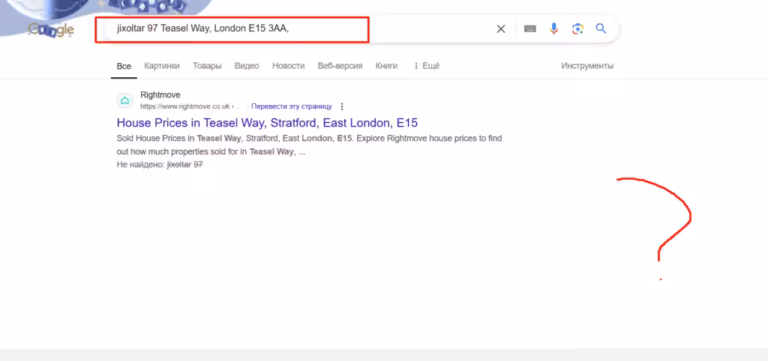Open the Инструменты search tools
The image size is (768, 361).
click(587, 66)
